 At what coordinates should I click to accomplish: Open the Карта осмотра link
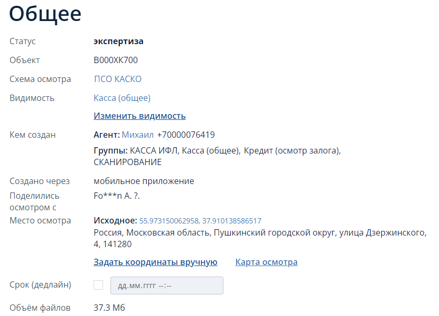[266, 262]
